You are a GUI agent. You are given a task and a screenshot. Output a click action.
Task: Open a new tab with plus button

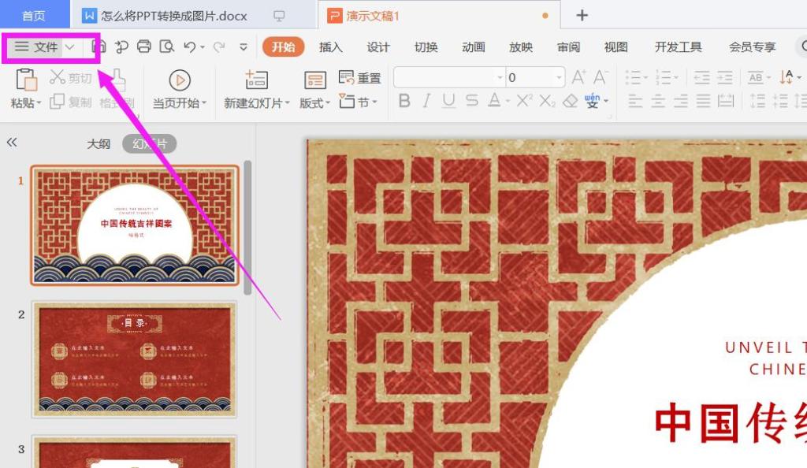(582, 16)
